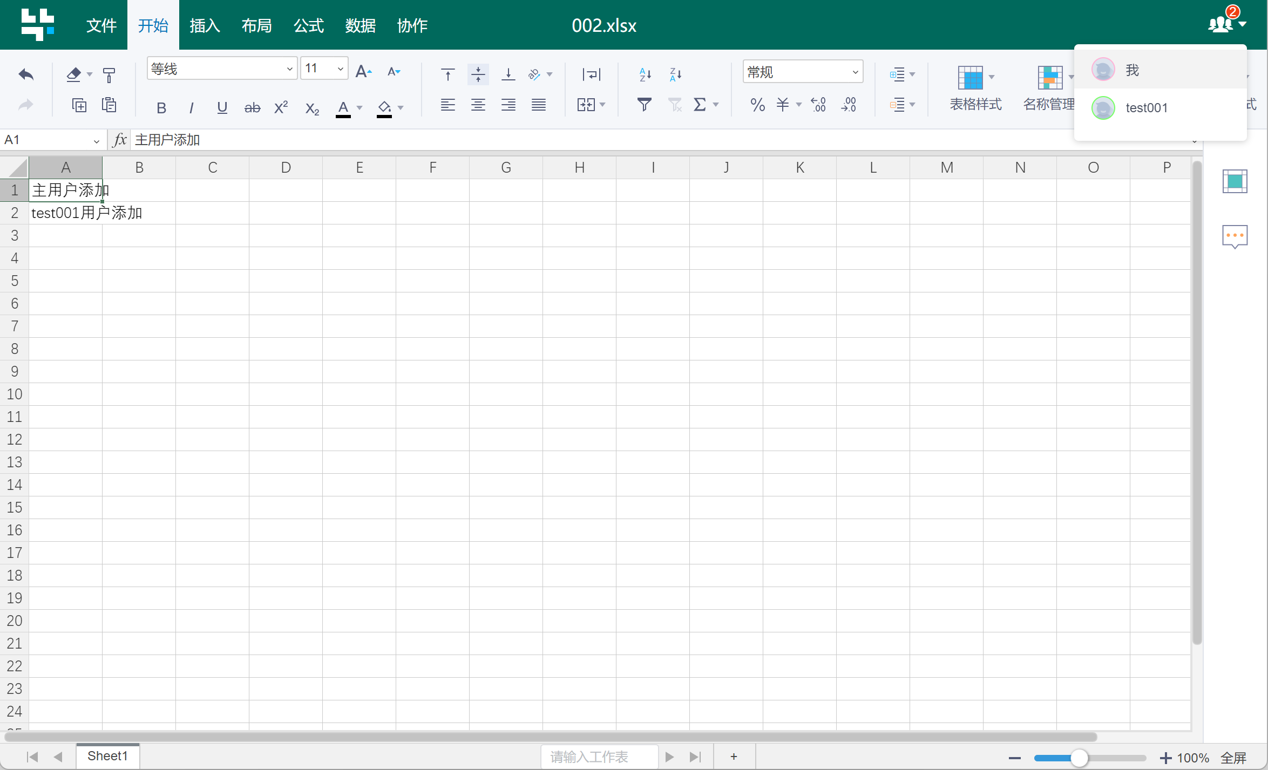Open the comments panel icon
Viewport: 1268px width, 770px height.
pos(1235,236)
